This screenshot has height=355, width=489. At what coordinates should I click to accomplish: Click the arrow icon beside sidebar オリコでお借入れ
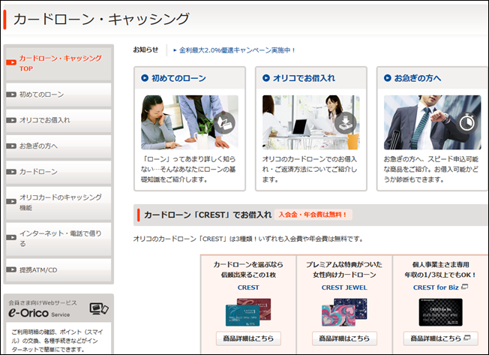tap(11, 120)
